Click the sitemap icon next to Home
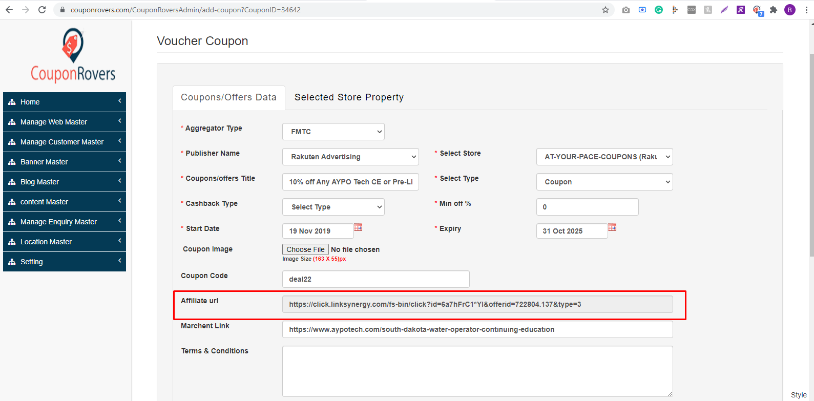Viewport: 814px width, 401px height. pyautogui.click(x=12, y=102)
